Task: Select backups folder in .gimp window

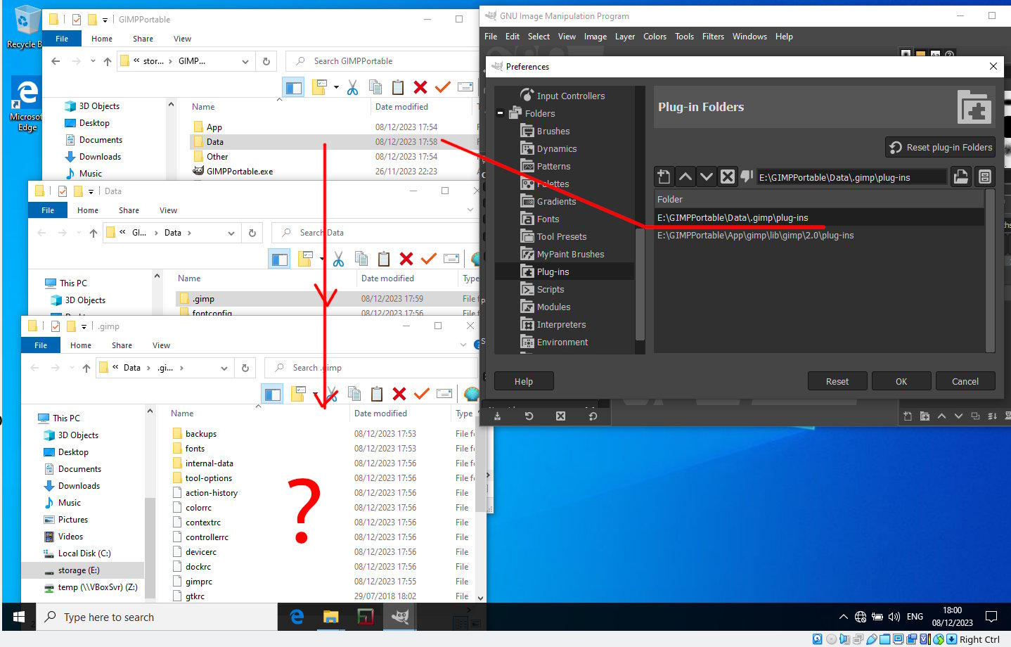Action: (x=201, y=434)
